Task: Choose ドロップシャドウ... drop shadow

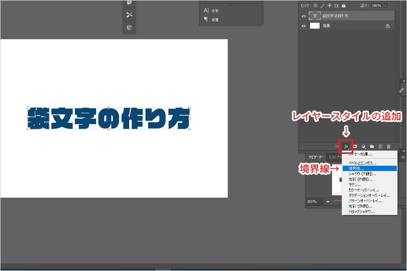Action: click(x=370, y=211)
